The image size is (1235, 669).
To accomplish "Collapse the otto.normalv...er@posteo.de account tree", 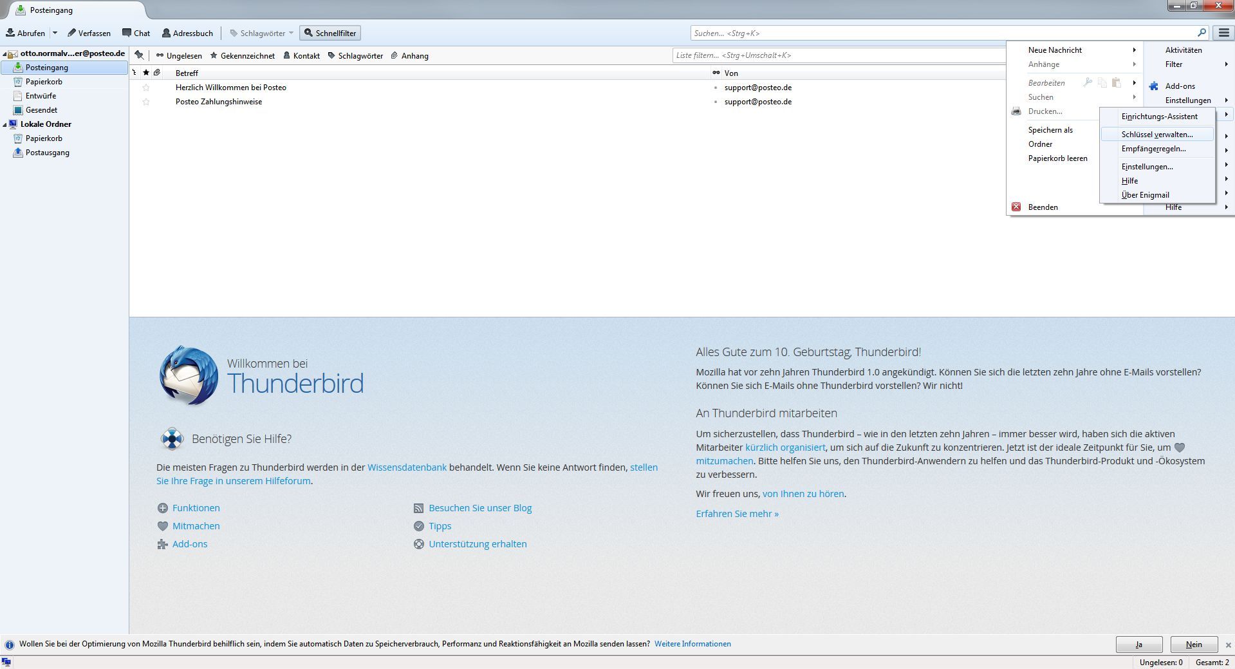I will [5, 54].
